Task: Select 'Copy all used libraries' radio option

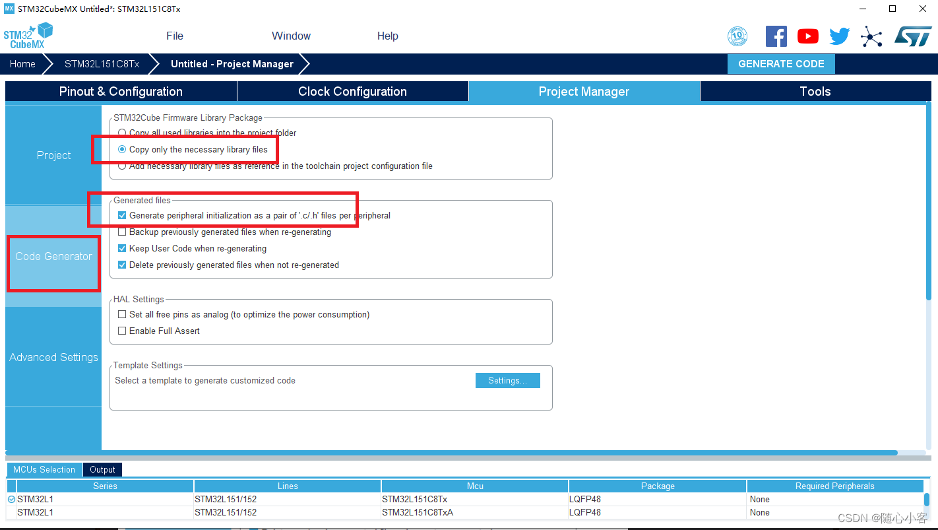Action: point(122,133)
